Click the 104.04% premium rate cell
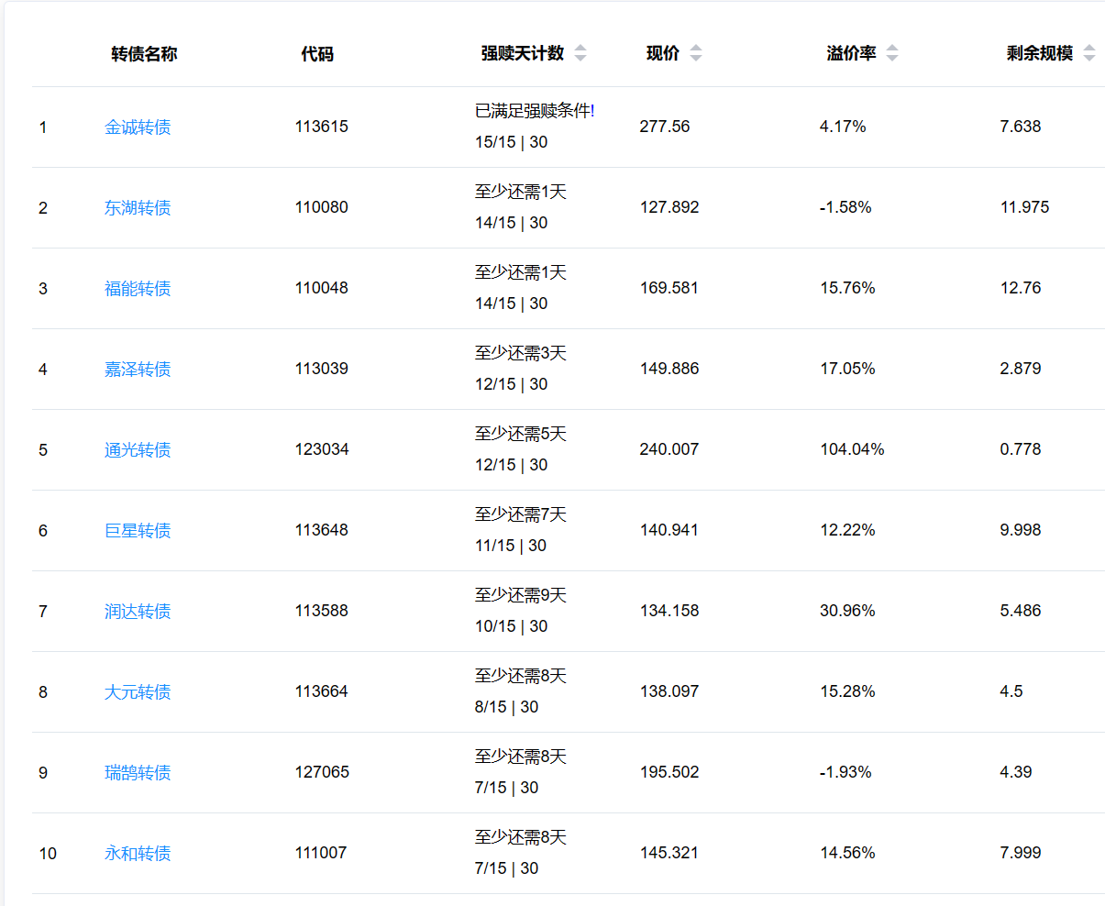Screen dimensions: 1105x906 [852, 449]
